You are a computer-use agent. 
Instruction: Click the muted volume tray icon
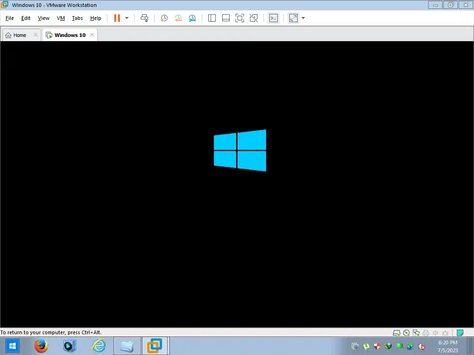421,346
